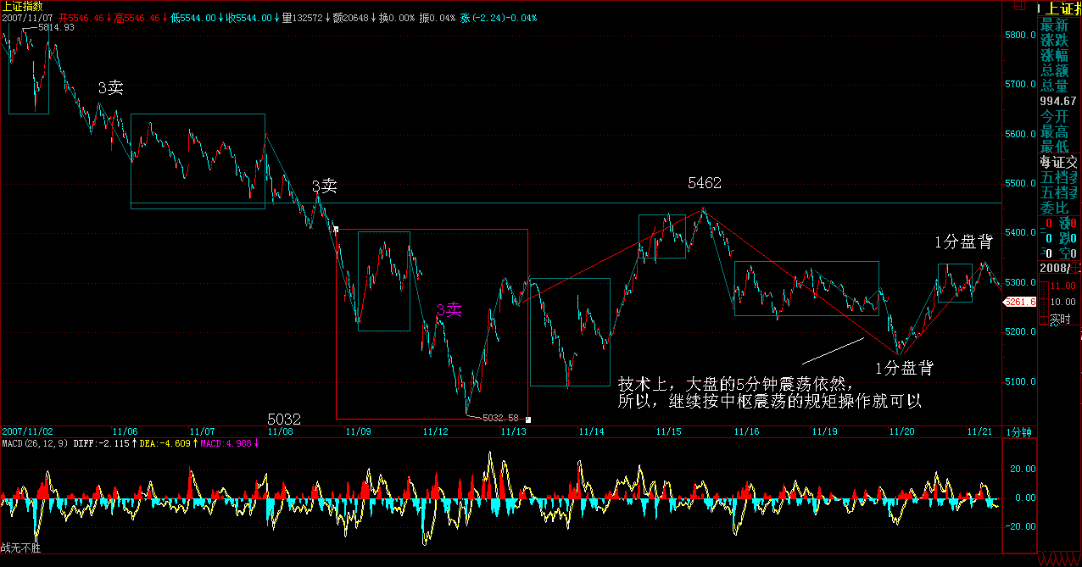The height and width of the screenshot is (567, 1082).
Task: Open the 1分钟 period selector
Action: (1018, 431)
